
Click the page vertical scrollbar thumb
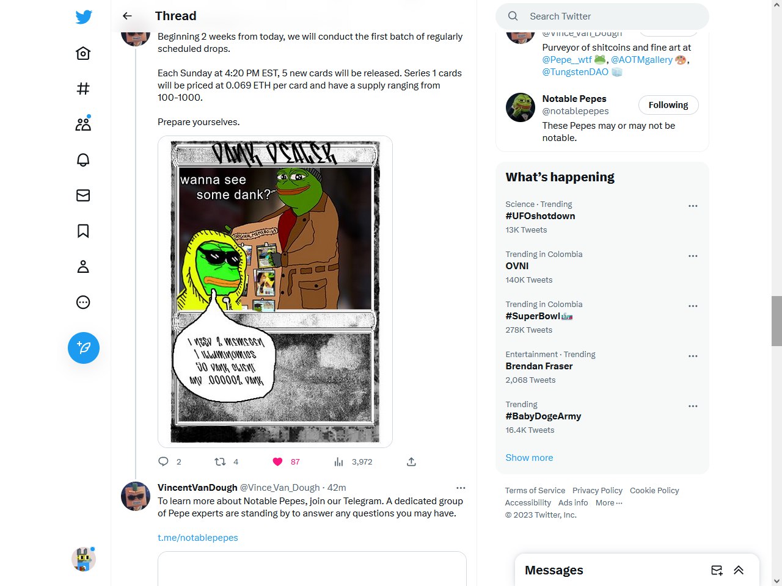(777, 320)
